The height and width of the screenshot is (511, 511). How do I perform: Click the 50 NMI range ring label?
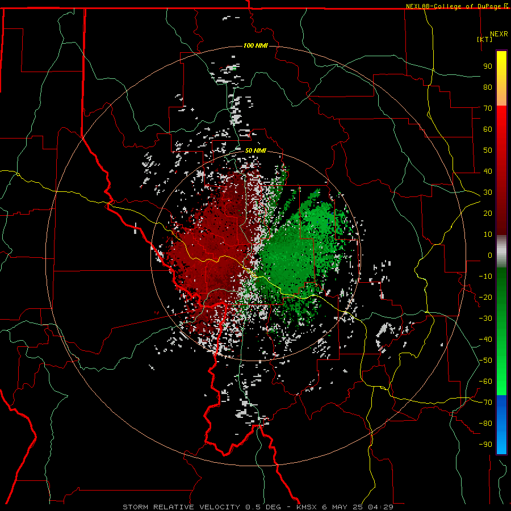tap(256, 150)
